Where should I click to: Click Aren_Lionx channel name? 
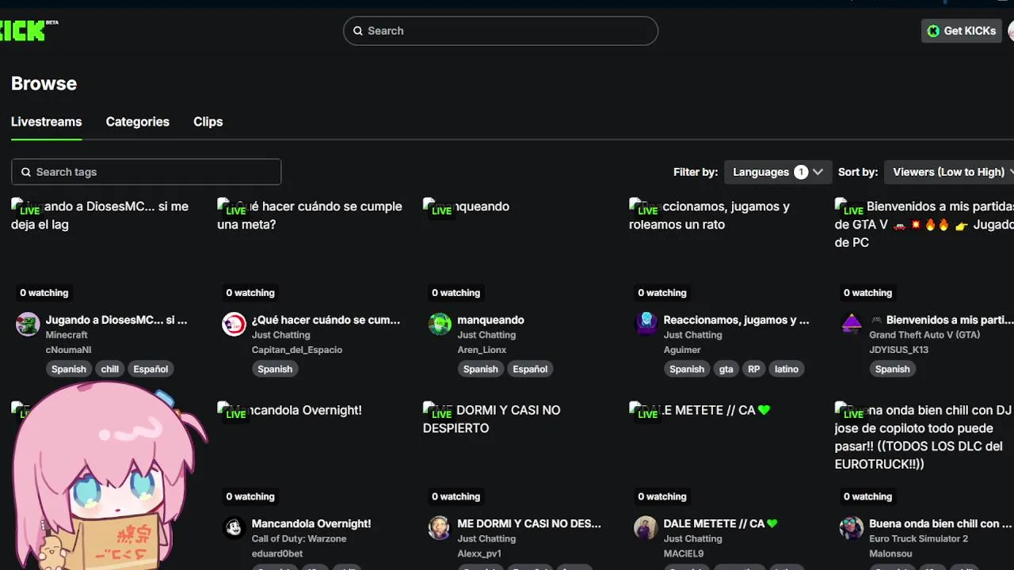pyautogui.click(x=482, y=349)
